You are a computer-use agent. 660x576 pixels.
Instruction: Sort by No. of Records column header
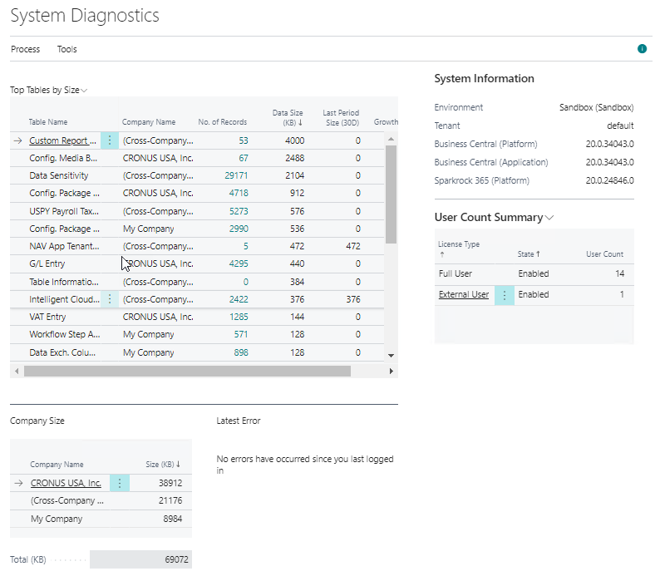pos(222,122)
